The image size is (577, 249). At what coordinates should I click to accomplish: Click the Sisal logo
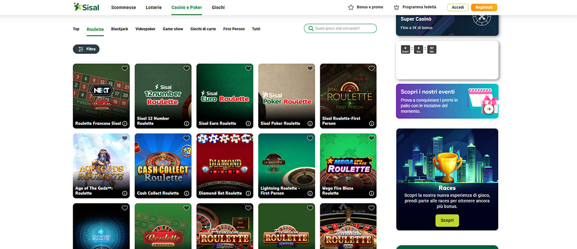tap(86, 7)
